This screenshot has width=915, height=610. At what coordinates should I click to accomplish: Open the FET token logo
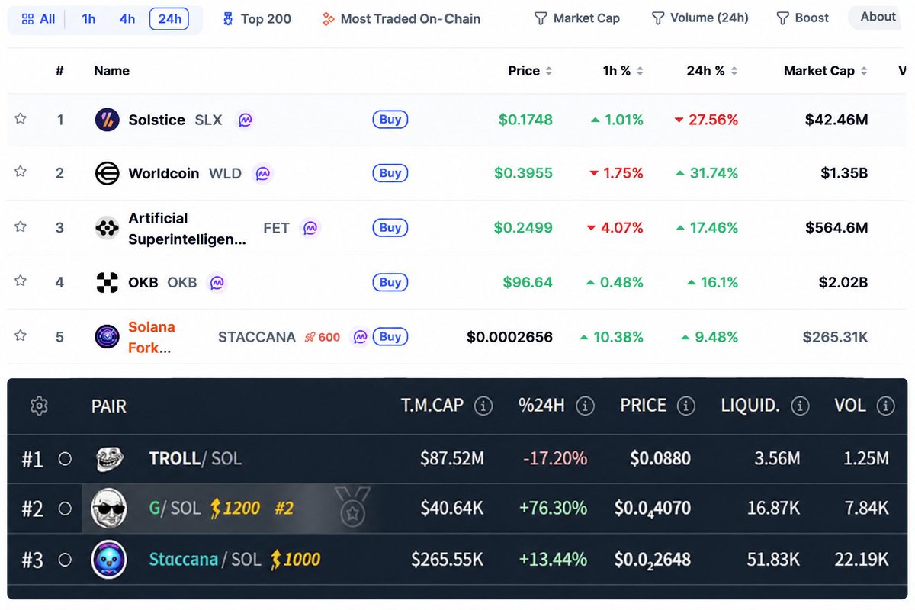tap(107, 227)
